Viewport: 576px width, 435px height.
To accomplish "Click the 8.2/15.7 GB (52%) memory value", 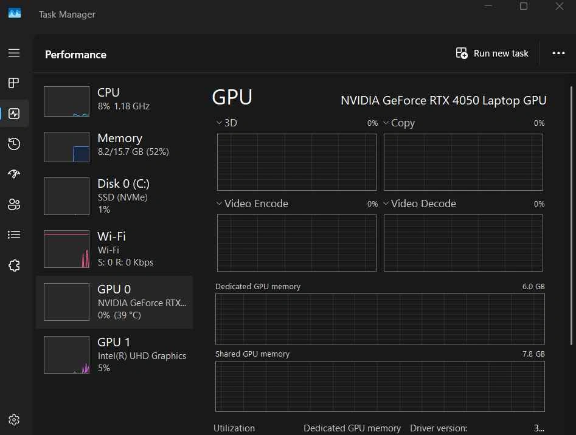I will click(x=133, y=152).
